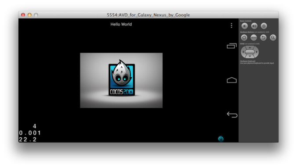The width and height of the screenshot is (297, 168).
Task: Click the draw call count 4
Action: click(34, 126)
